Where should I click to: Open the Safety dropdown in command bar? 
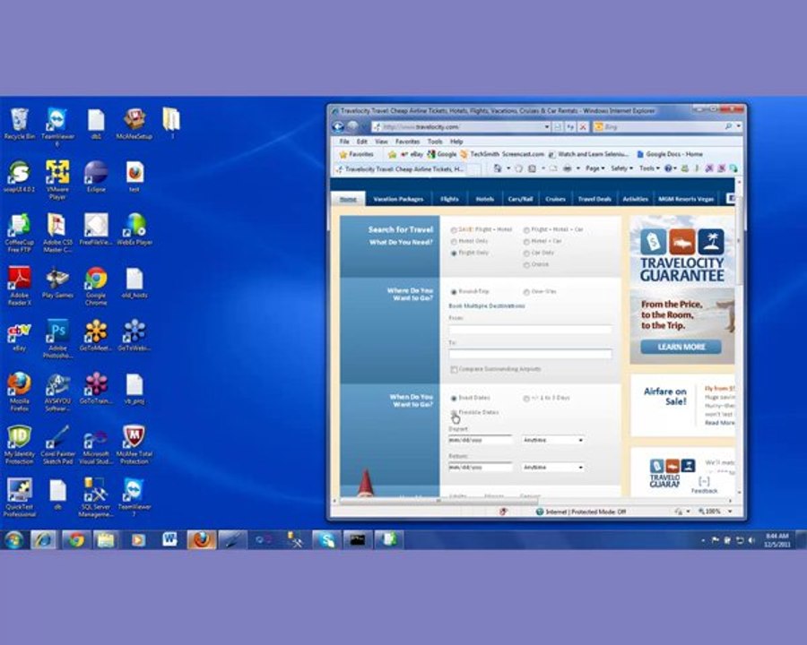click(621, 168)
